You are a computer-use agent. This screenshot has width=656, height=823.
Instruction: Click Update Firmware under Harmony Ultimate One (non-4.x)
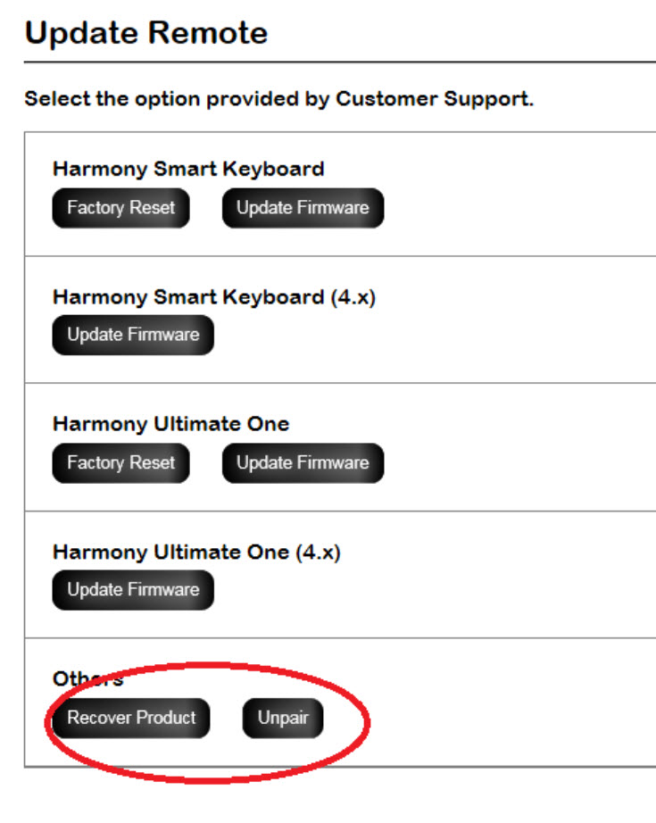[x=303, y=462]
